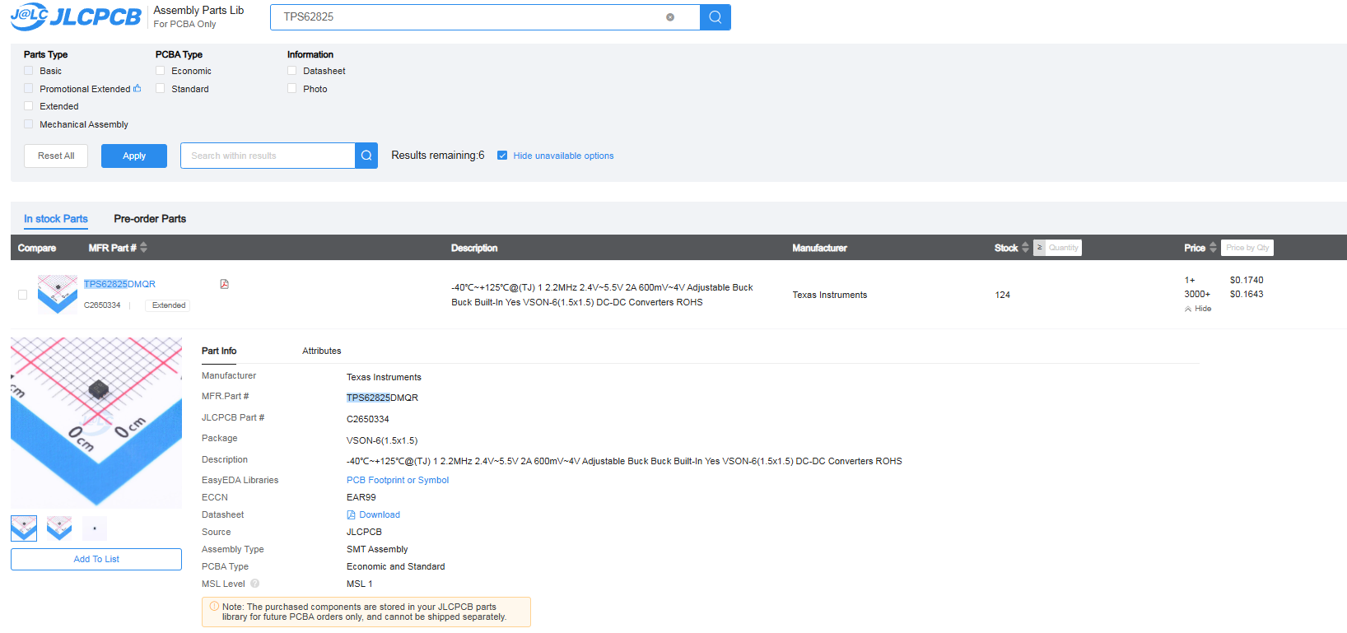Click the Add To List button
Viewport: 1347px width, 633px height.
pyautogui.click(x=96, y=559)
